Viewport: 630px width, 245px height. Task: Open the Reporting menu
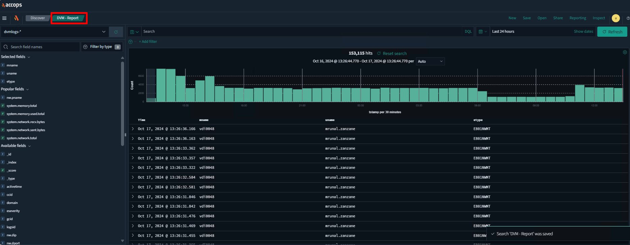577,18
